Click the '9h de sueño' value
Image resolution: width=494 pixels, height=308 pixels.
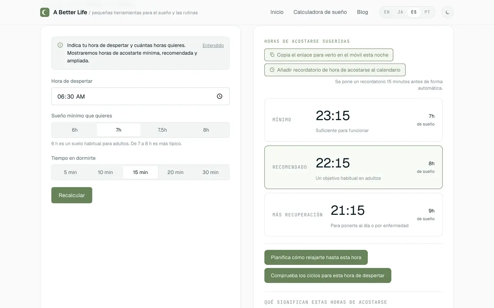pyautogui.click(x=426, y=214)
